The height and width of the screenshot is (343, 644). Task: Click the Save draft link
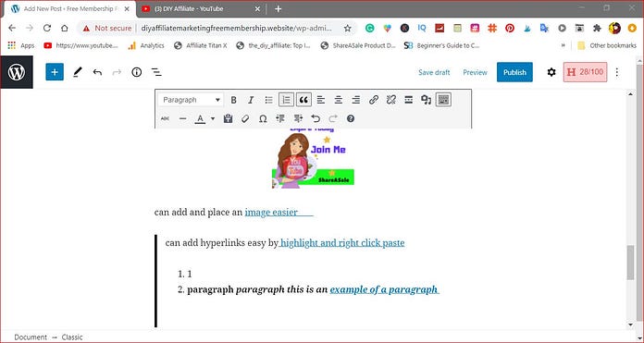click(x=434, y=72)
